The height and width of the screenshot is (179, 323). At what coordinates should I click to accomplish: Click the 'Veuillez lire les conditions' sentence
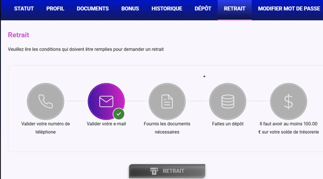click(86, 49)
